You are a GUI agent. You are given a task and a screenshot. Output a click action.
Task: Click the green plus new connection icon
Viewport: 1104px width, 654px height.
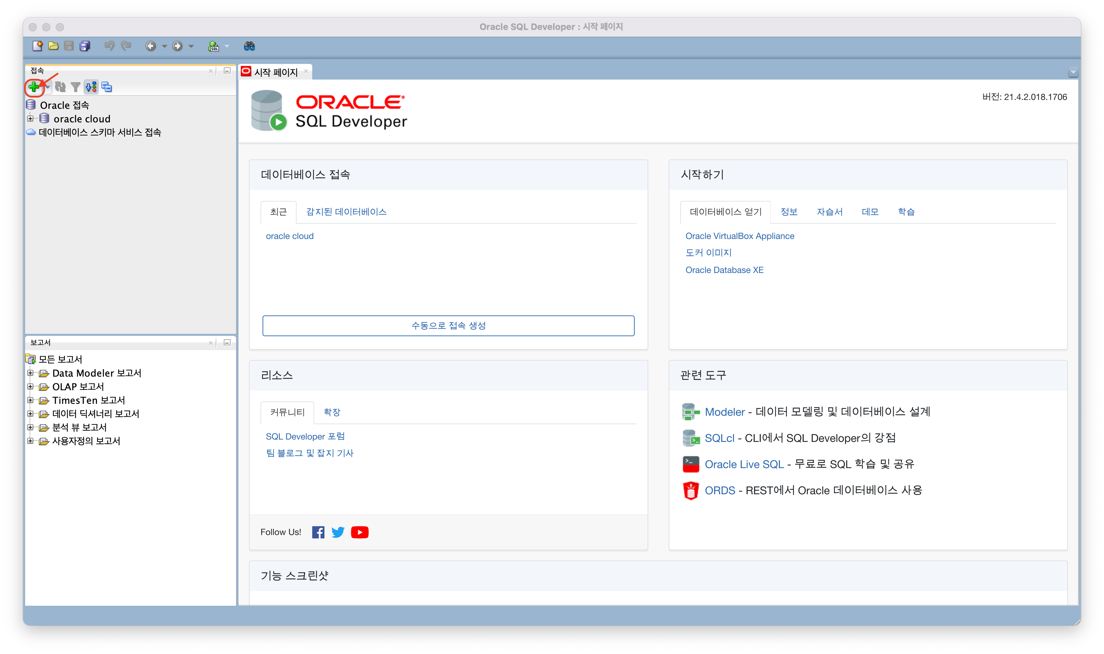point(34,87)
